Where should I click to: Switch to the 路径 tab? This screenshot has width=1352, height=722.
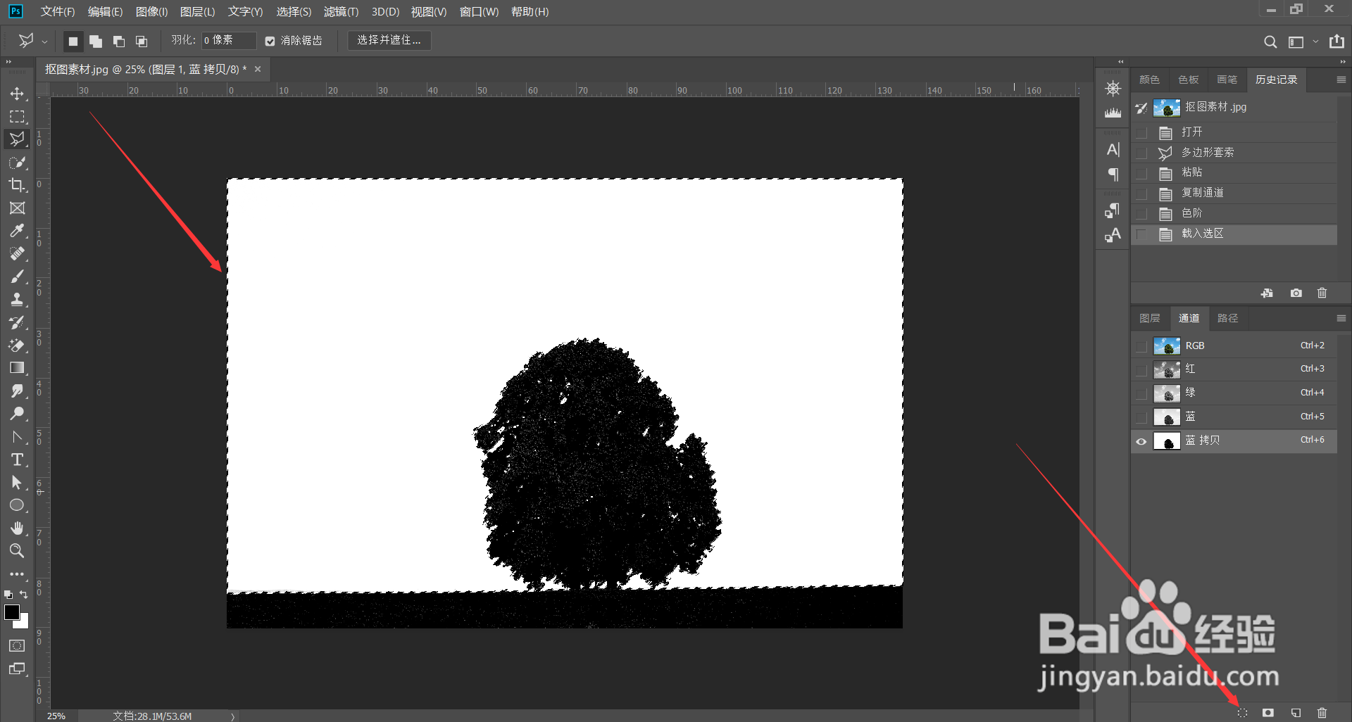pyautogui.click(x=1227, y=319)
